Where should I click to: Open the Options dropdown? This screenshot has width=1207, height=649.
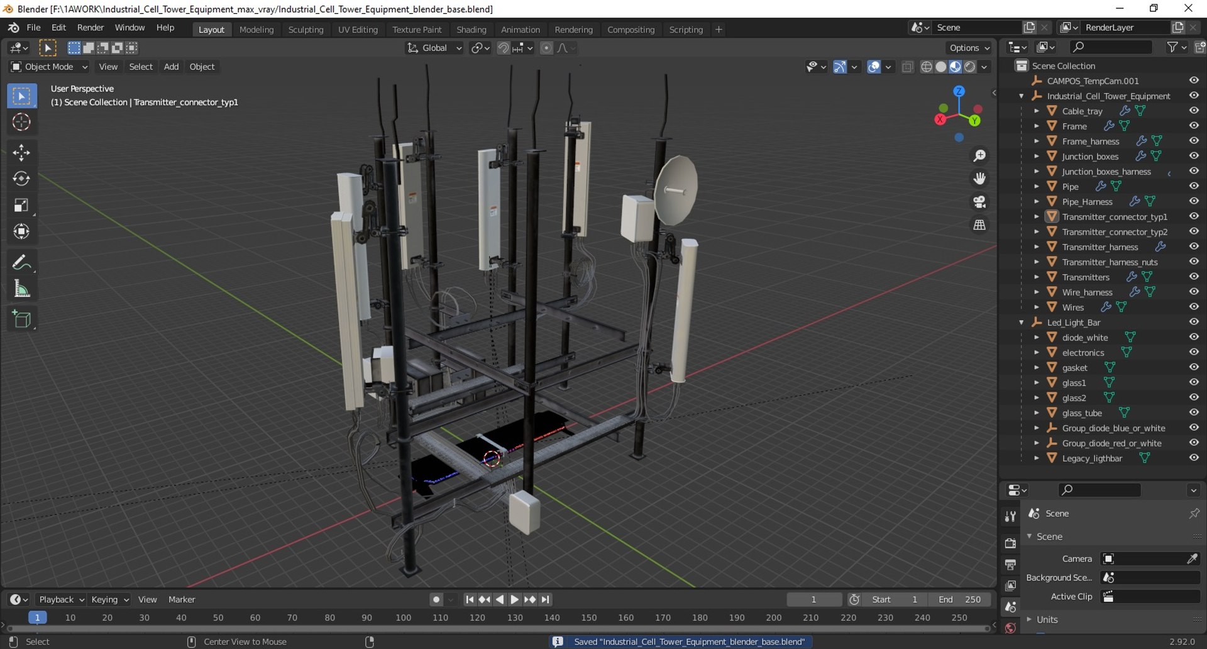pos(969,48)
